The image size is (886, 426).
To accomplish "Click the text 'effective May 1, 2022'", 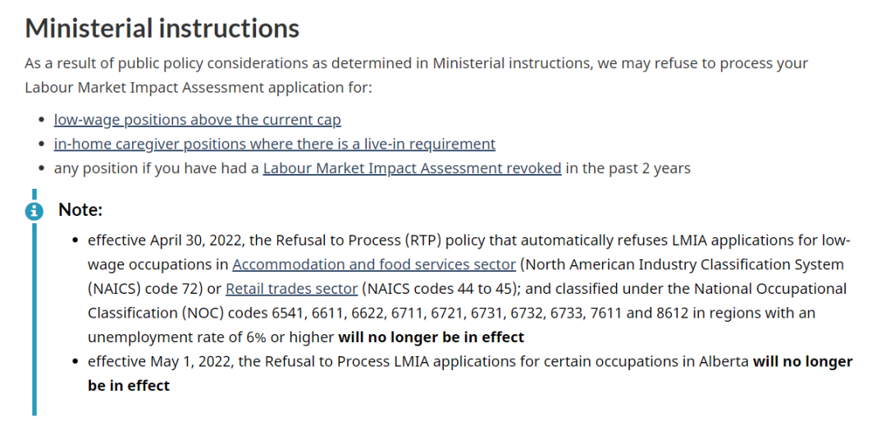I will [159, 362].
